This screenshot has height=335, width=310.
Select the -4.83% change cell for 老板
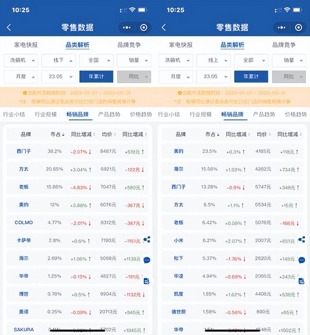point(81,188)
